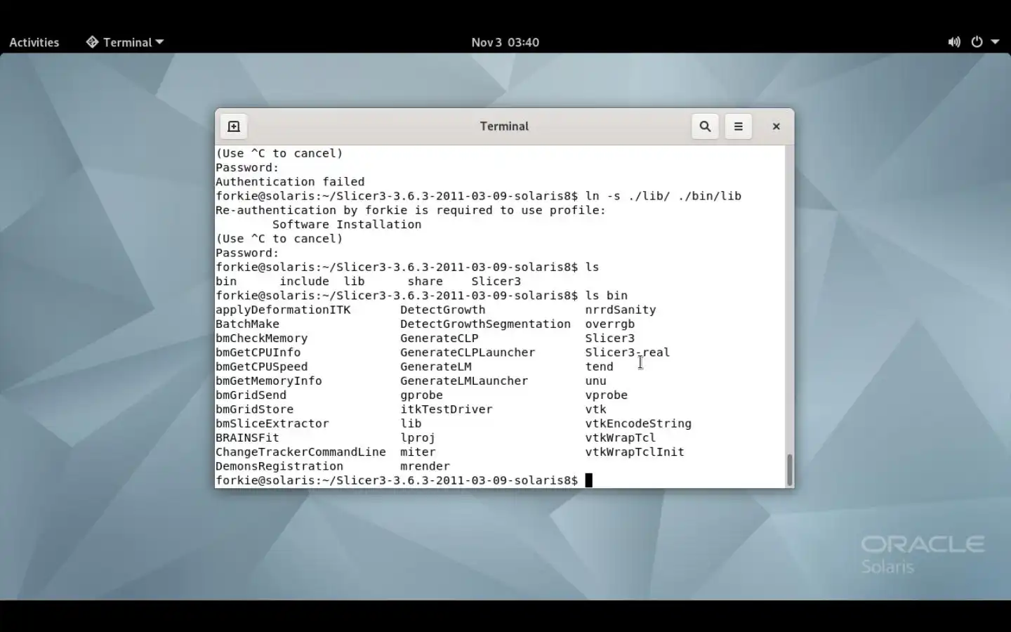Click the 'bmGridStore' entry
Viewport: 1011px width, 632px height.
254,409
